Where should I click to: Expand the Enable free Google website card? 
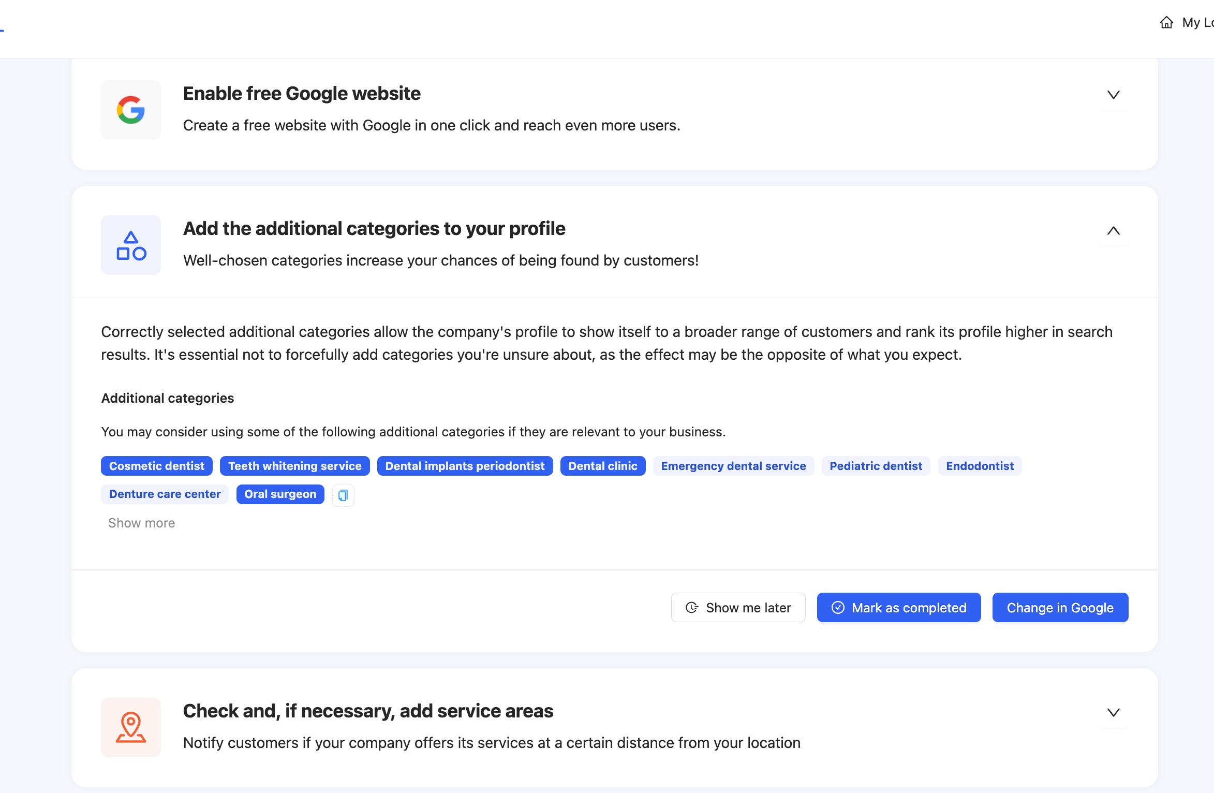1113,95
